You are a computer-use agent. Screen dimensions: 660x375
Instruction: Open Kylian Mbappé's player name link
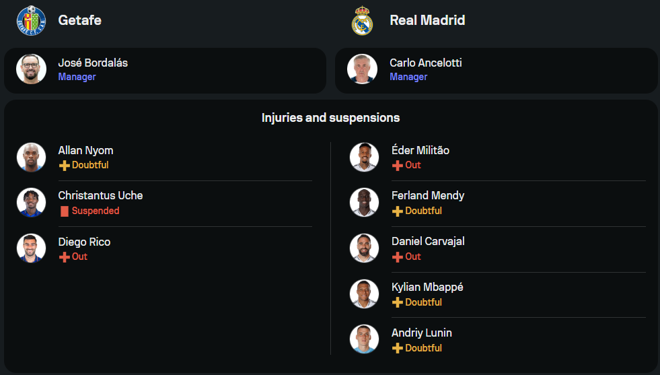click(427, 287)
